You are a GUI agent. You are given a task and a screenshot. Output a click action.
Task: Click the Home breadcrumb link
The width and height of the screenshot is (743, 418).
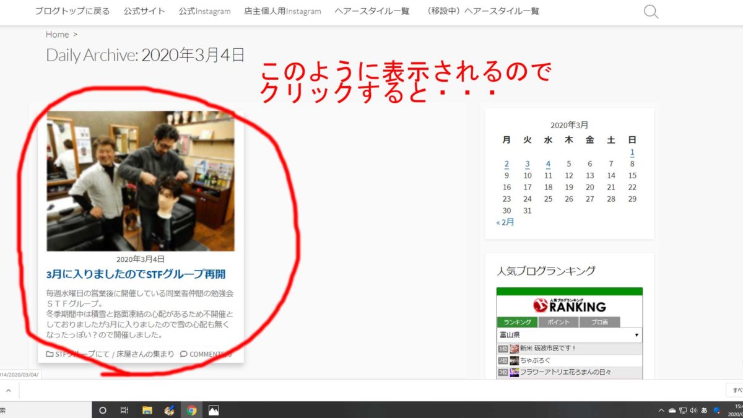[57, 35]
